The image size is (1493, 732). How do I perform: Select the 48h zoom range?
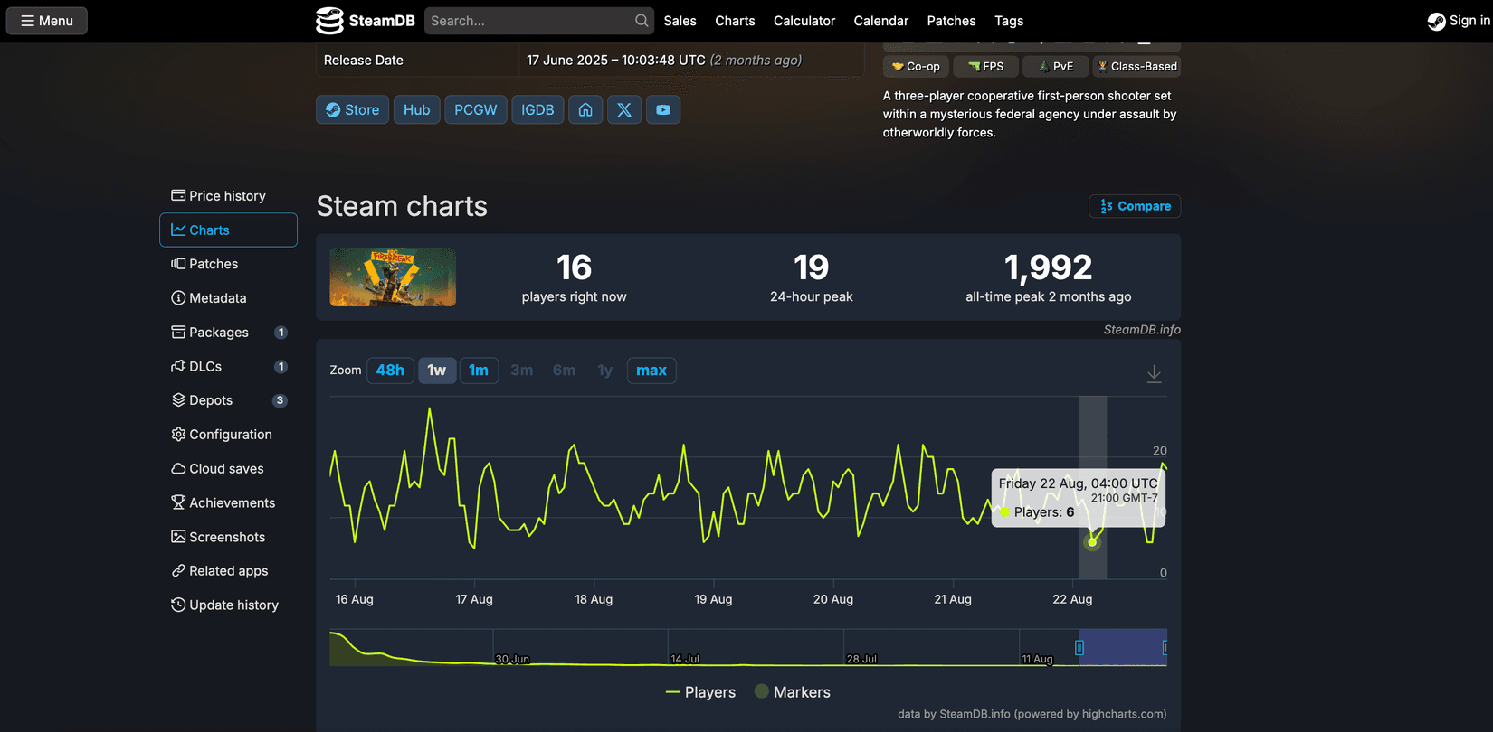[x=390, y=371]
